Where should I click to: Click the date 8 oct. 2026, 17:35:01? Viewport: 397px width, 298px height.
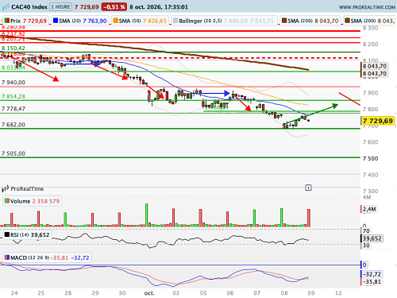159,7
